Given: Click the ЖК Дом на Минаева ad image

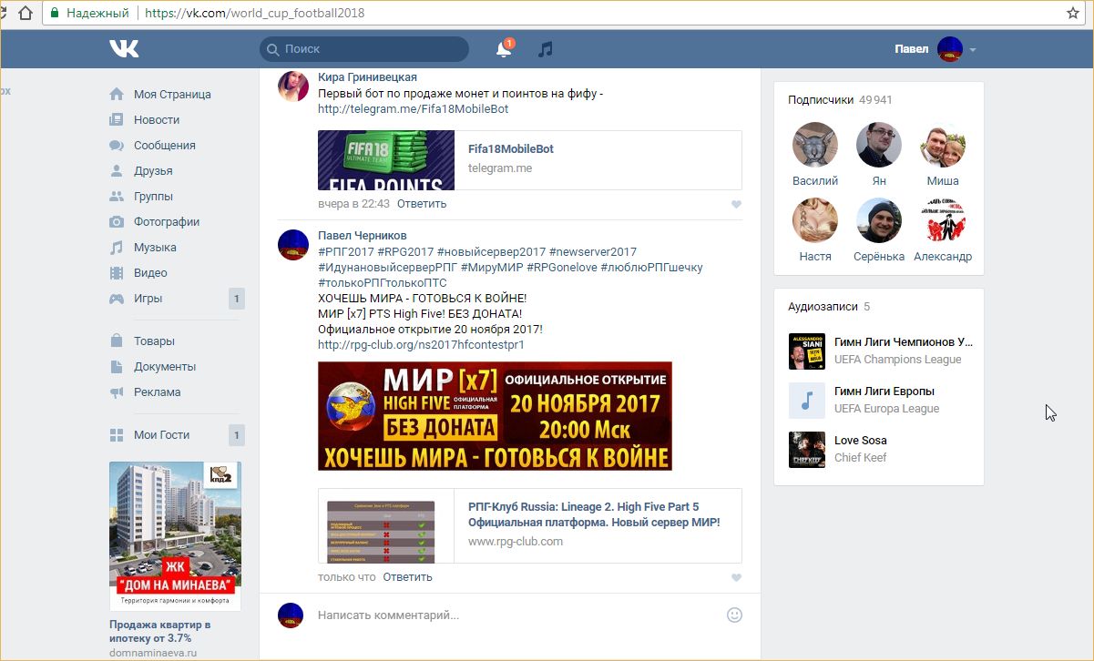Looking at the screenshot, I should (x=175, y=535).
